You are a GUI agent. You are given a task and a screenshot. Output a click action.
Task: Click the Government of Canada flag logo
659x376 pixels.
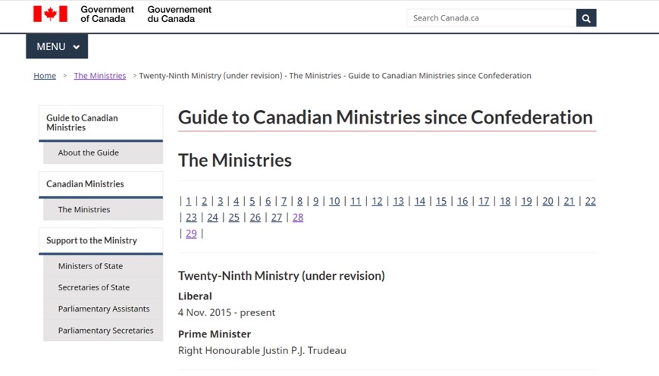(50, 14)
